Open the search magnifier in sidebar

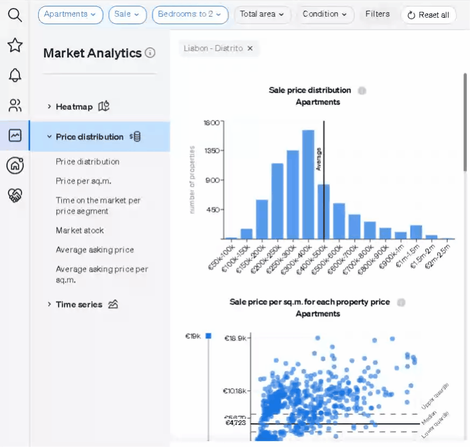[x=15, y=16]
